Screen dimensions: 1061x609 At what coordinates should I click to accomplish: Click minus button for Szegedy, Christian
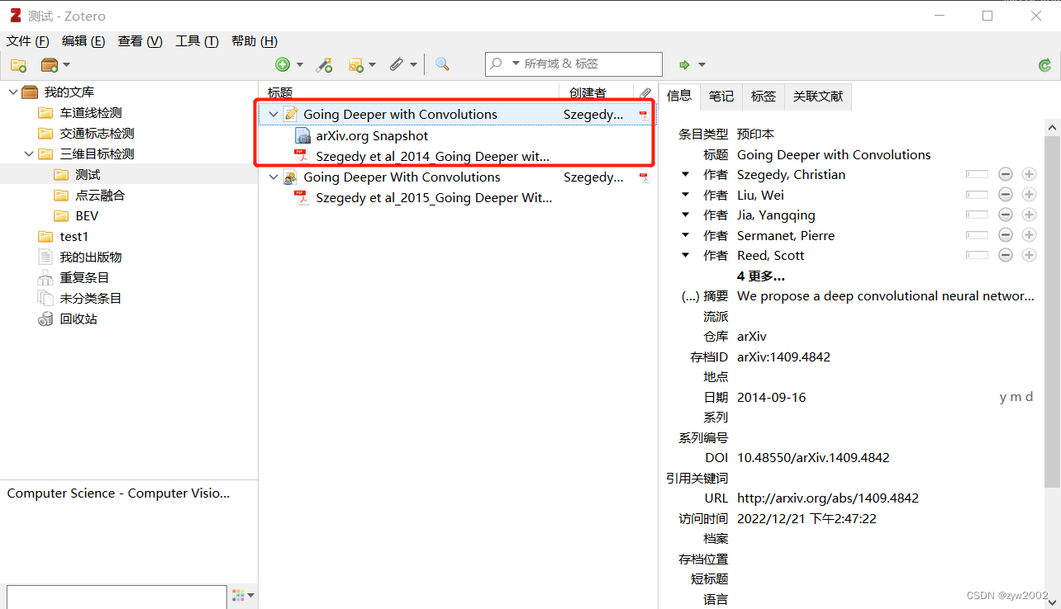click(x=1006, y=174)
